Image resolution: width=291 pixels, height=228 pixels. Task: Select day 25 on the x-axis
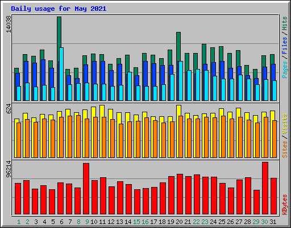(222, 222)
